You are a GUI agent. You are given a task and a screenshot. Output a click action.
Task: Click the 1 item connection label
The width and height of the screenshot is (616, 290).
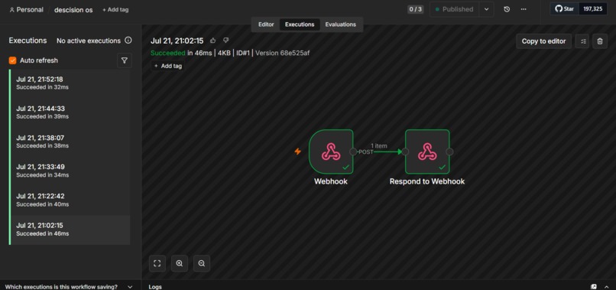point(379,145)
